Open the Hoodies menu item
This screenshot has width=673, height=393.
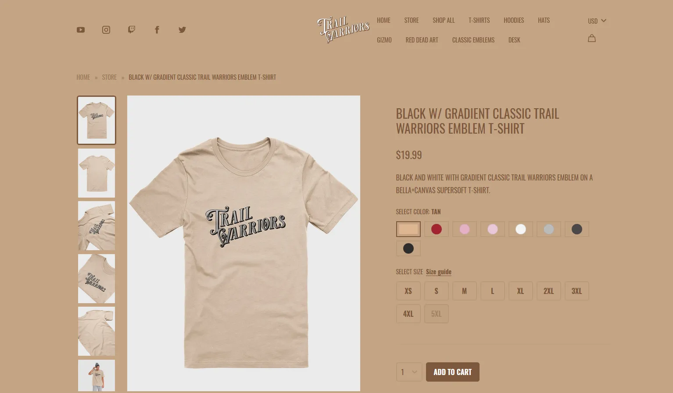tap(514, 20)
